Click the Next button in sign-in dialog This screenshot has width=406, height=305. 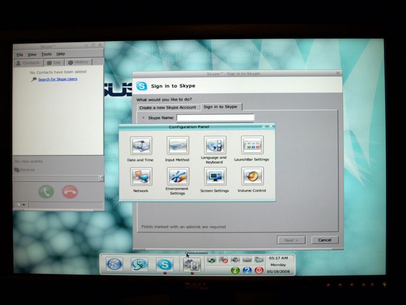pos(291,240)
